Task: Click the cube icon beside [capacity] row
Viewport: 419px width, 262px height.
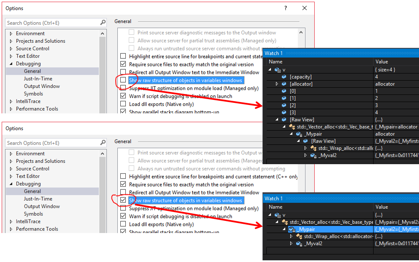Action: (x=284, y=77)
